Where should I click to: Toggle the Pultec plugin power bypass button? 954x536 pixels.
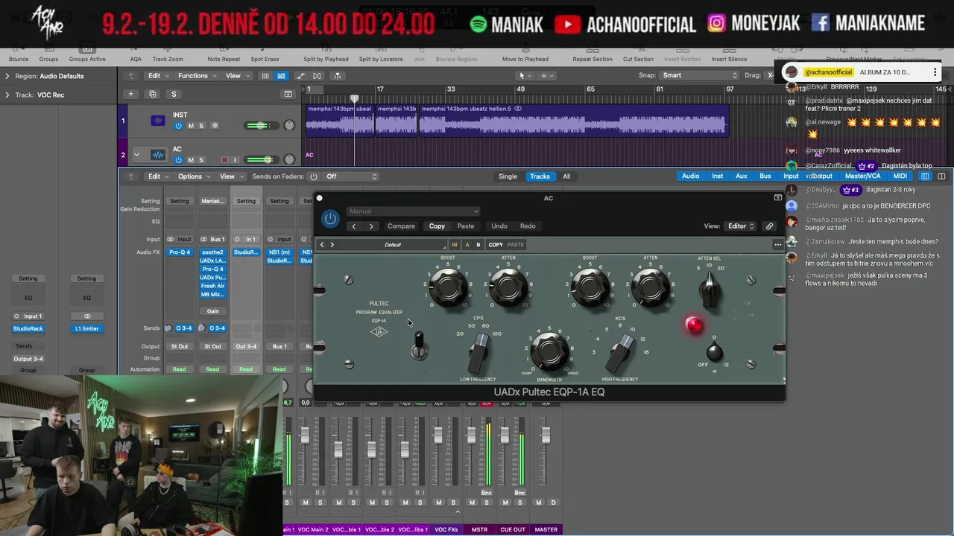coord(330,219)
